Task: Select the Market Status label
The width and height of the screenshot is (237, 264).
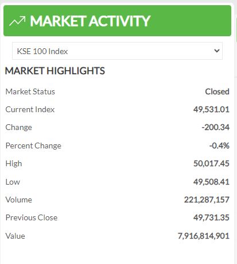Action: [30, 91]
